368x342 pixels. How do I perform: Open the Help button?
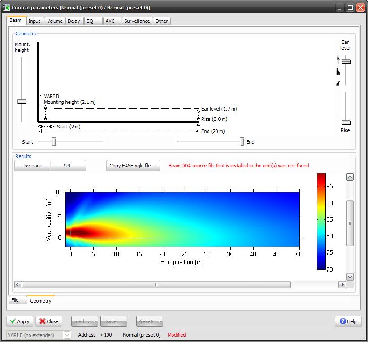[x=348, y=321]
